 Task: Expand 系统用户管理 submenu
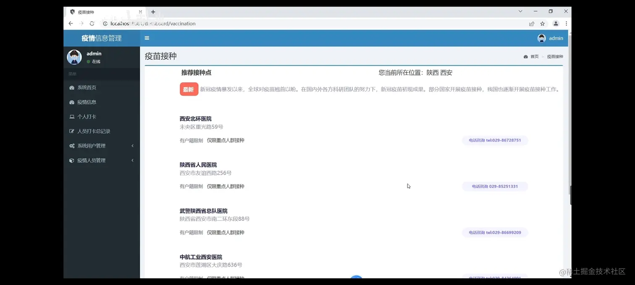point(102,146)
